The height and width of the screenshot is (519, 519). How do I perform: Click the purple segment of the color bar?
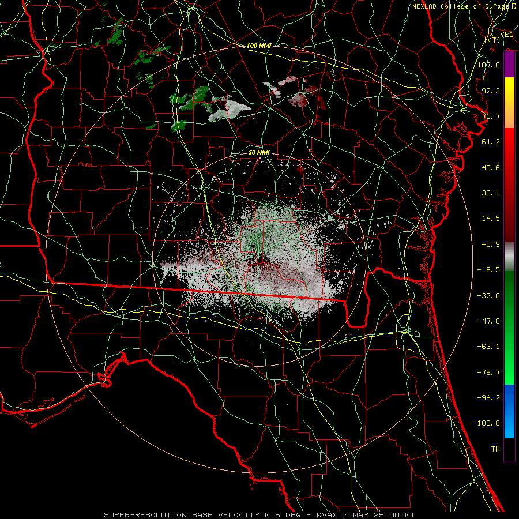[x=509, y=65]
